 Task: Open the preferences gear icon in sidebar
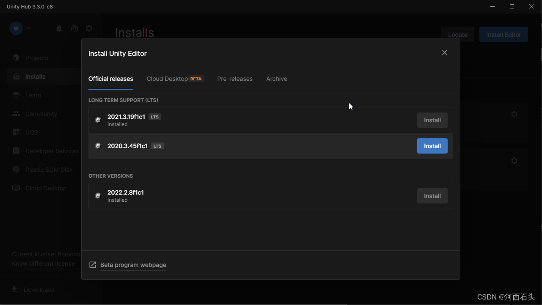89,28
